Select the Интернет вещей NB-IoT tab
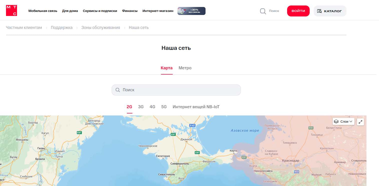Screen dimensions: 379x186 [x=196, y=107]
